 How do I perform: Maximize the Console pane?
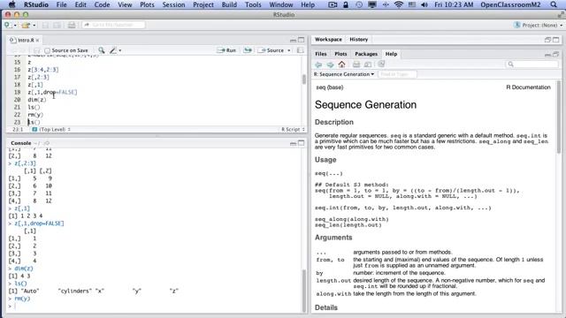[302, 143]
